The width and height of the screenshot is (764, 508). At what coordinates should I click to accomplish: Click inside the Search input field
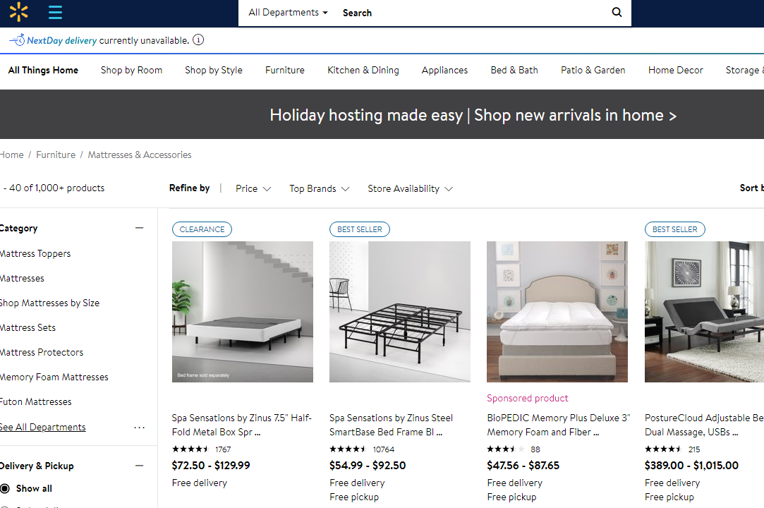(473, 13)
